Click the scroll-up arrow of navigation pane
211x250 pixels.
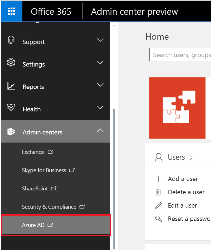(x=114, y=25)
